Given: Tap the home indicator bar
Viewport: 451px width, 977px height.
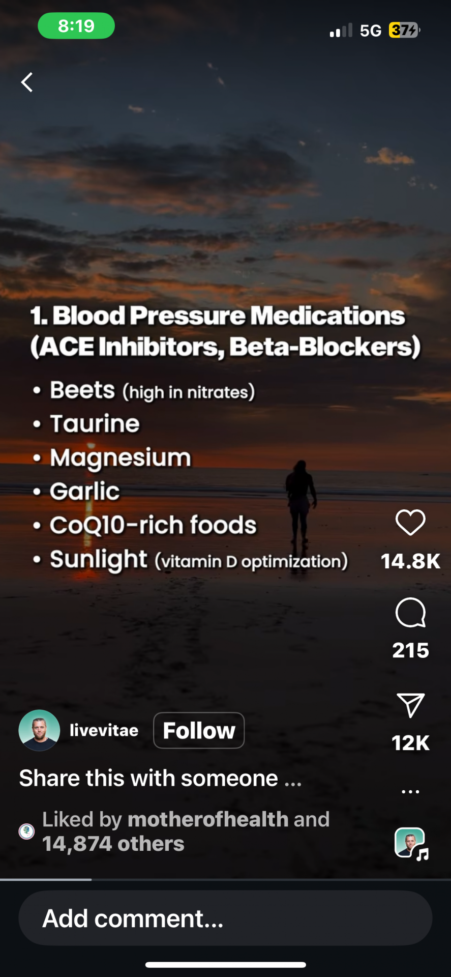Looking at the screenshot, I should 225,965.
